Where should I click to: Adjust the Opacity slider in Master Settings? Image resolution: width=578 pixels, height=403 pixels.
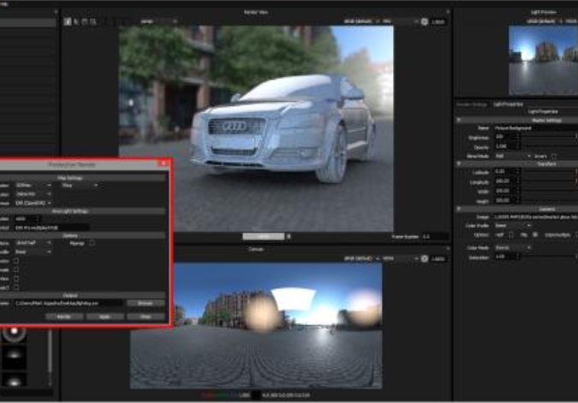point(549,146)
